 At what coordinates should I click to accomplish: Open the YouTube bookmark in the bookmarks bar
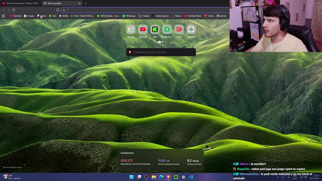pyautogui.click(x=15, y=16)
